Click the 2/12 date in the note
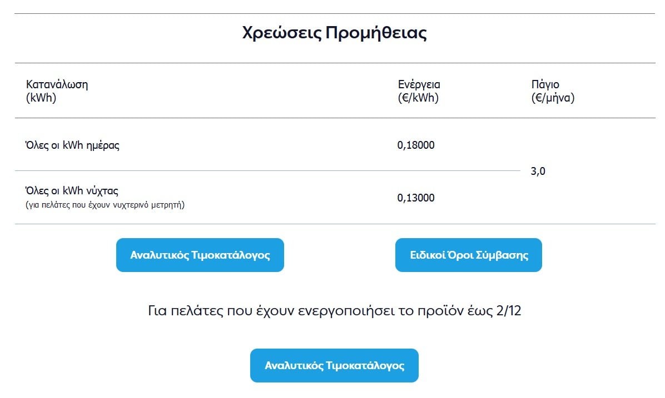 (x=508, y=311)
